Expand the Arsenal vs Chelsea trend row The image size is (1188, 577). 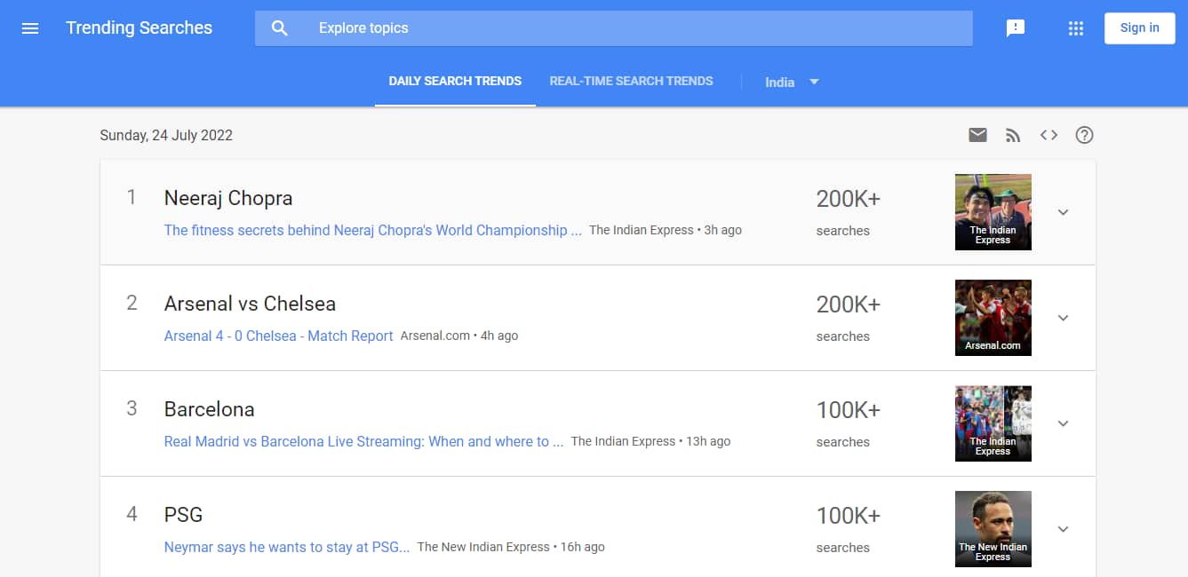(1063, 318)
